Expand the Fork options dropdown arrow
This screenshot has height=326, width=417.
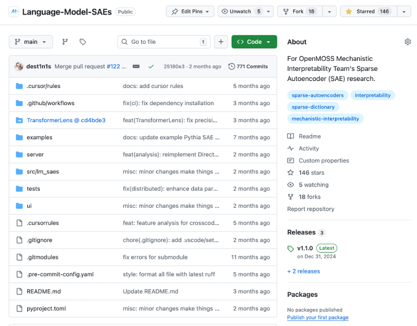coord(329,12)
